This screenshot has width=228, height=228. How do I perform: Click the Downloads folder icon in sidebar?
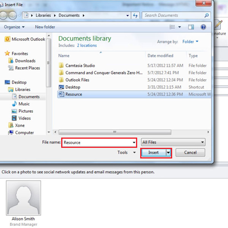pyautogui.click(x=11, y=61)
